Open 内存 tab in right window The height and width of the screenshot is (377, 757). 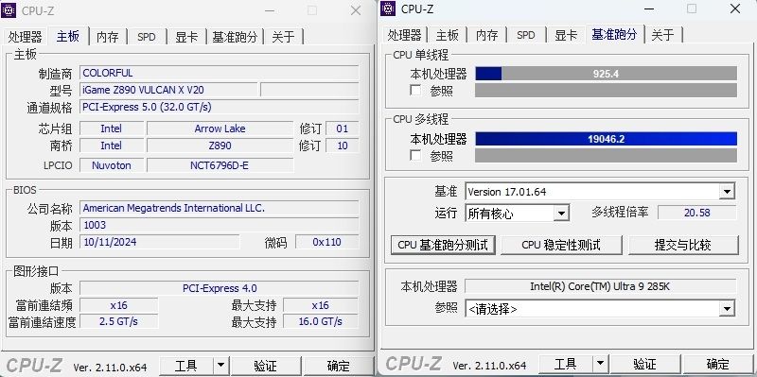(486, 35)
